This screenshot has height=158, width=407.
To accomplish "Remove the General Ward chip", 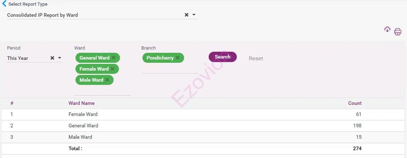I will click(x=114, y=58).
